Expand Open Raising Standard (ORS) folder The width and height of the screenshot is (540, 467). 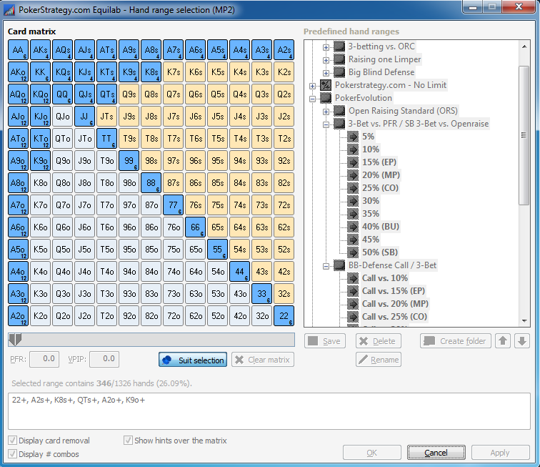pyautogui.click(x=326, y=112)
